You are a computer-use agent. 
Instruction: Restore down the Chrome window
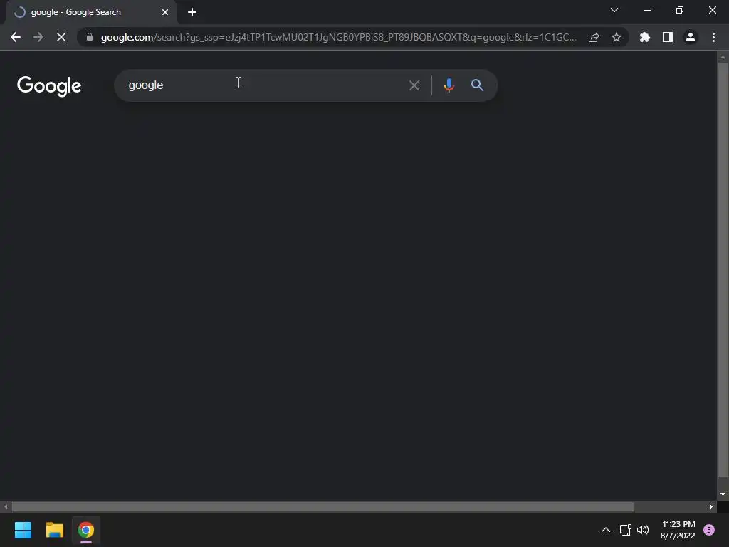[x=680, y=10]
